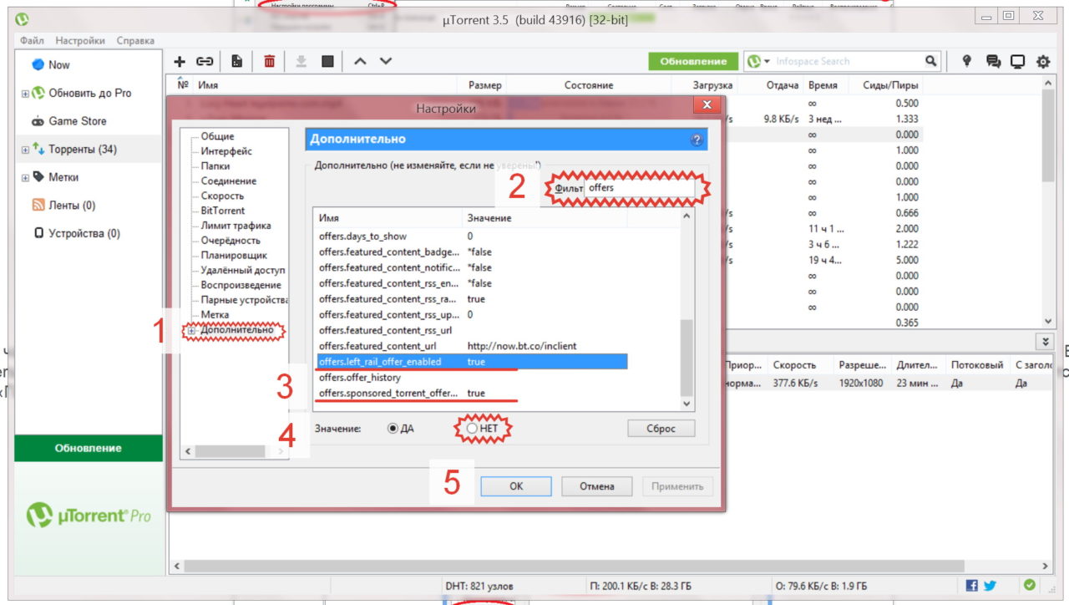Add torrent from URL link icon
Viewport: 1069px width, 605px height.
click(x=205, y=61)
